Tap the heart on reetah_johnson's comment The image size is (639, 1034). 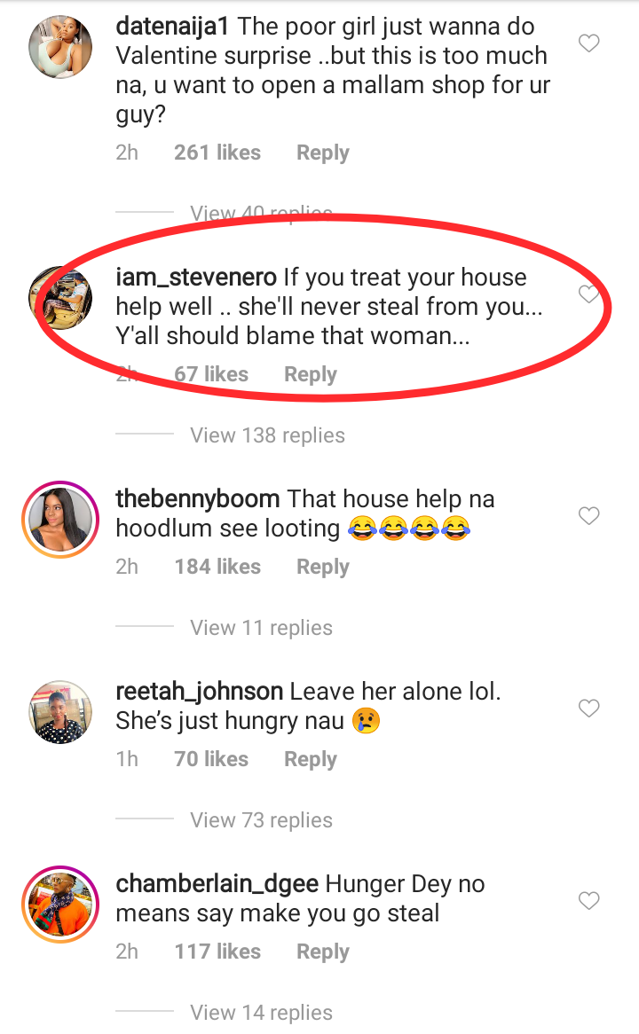[x=588, y=709]
